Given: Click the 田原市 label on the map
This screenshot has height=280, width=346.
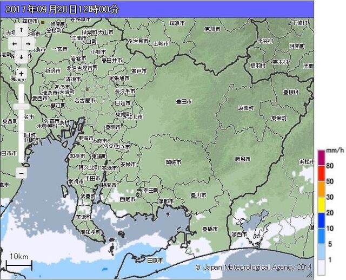Looking at the screenshot, I should pyautogui.click(x=155, y=261).
